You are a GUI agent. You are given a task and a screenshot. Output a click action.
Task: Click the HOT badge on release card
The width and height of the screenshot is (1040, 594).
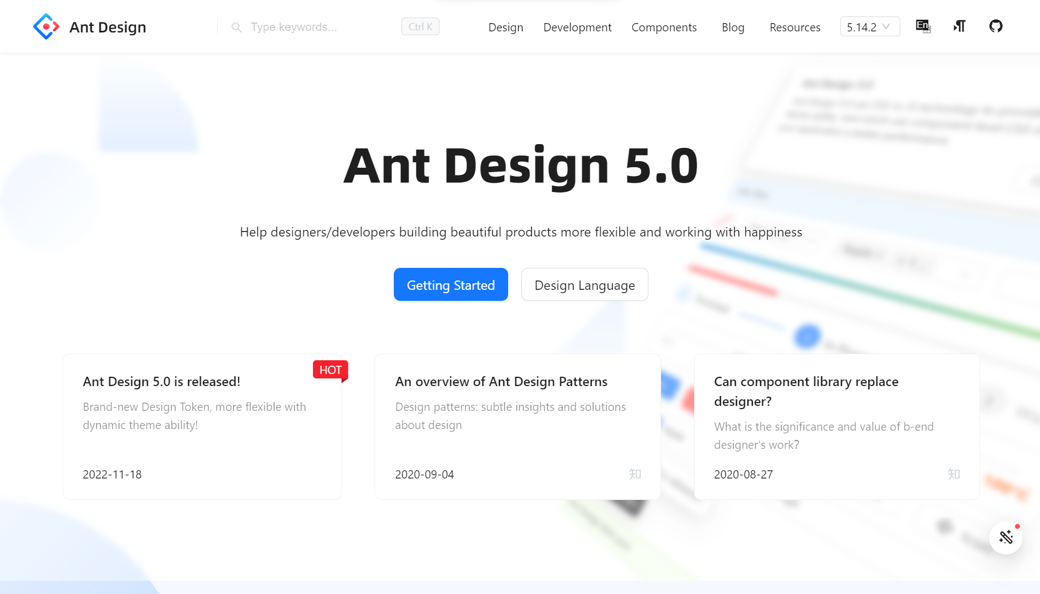click(331, 370)
